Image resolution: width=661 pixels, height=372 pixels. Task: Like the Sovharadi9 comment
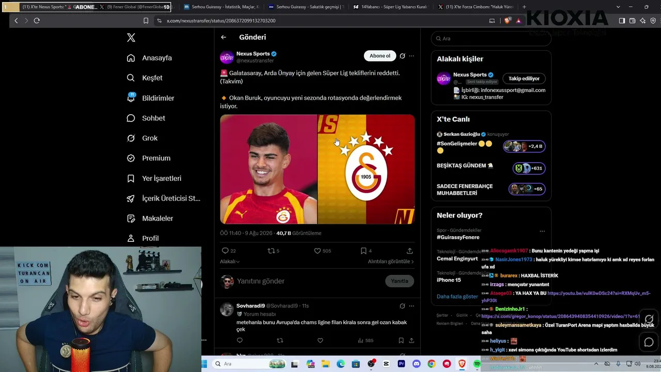tap(320, 340)
